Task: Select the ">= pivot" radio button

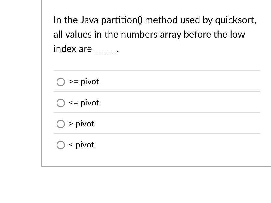Action: click(x=61, y=82)
